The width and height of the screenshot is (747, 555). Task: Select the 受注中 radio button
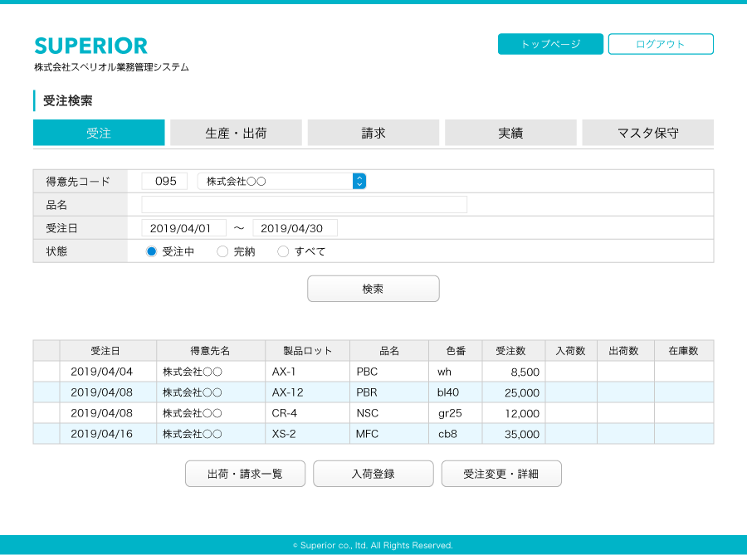151,251
